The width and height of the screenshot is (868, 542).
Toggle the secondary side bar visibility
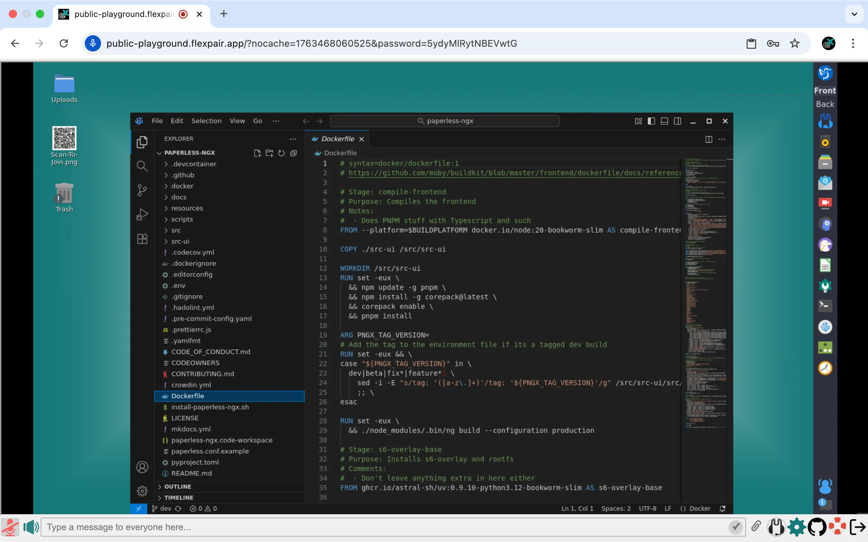[x=677, y=121]
